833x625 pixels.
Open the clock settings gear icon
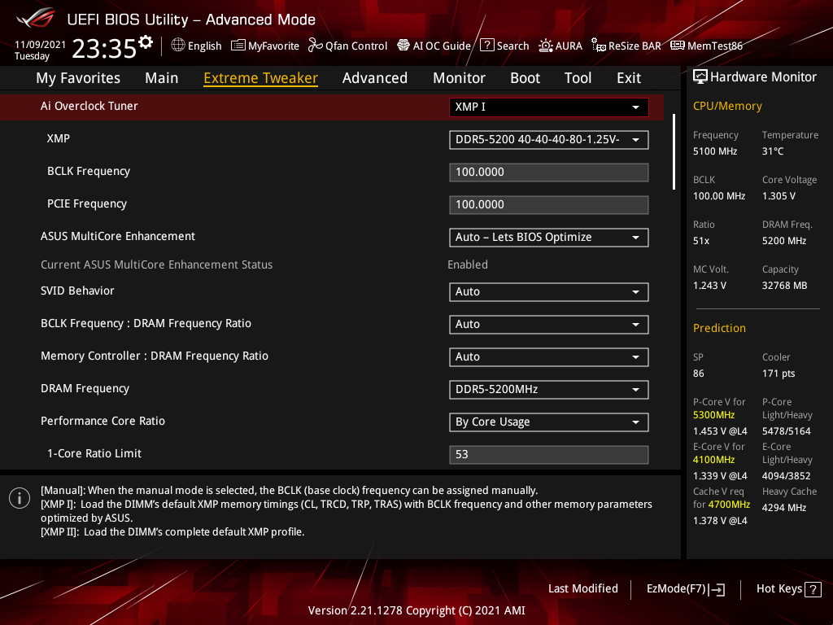pyautogui.click(x=146, y=42)
